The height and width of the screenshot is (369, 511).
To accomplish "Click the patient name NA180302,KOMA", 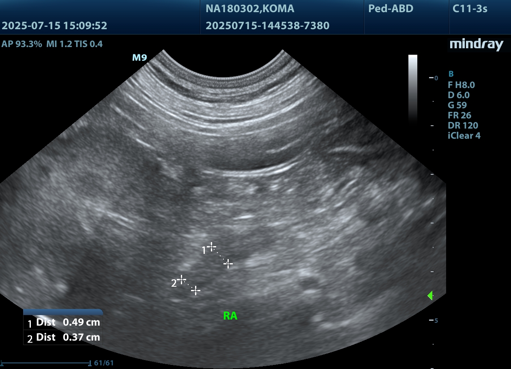I will [x=250, y=9].
